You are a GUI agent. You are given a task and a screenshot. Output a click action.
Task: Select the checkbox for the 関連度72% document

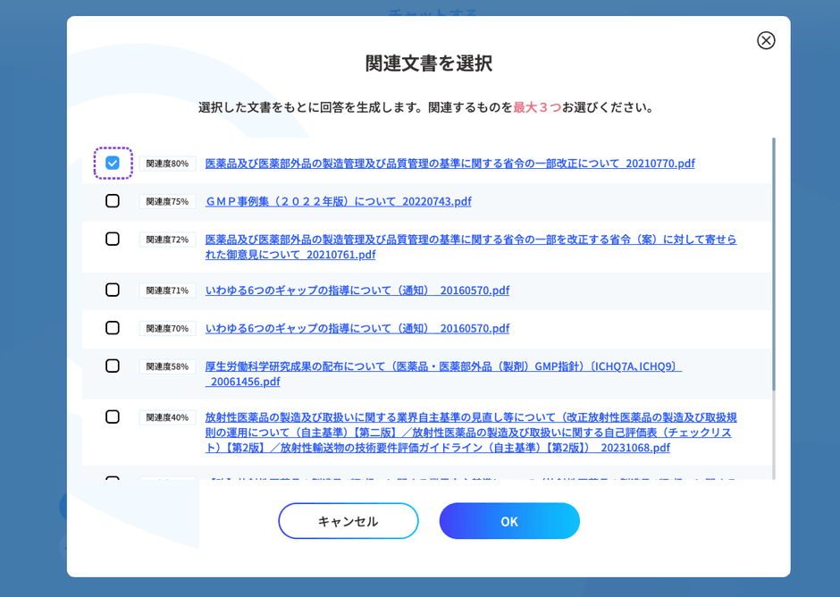tap(112, 239)
